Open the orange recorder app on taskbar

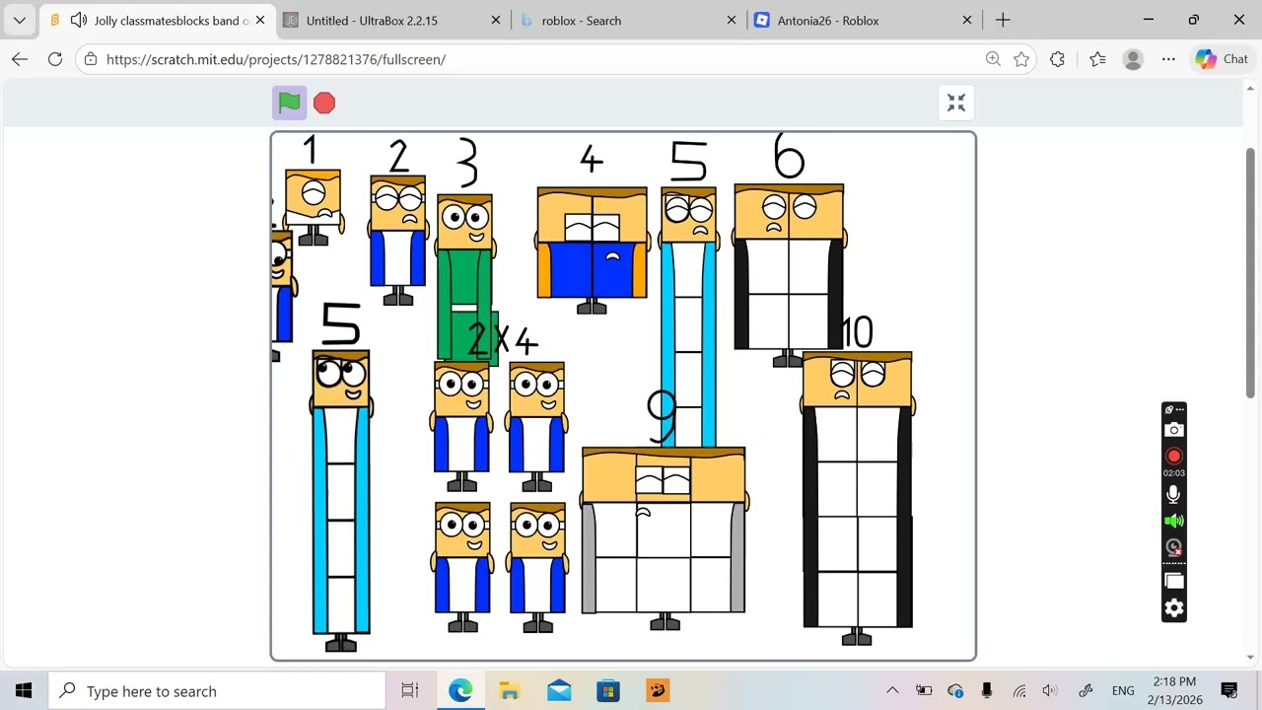pyautogui.click(x=658, y=691)
